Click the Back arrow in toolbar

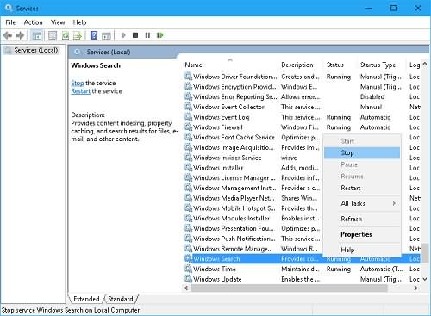(8, 35)
